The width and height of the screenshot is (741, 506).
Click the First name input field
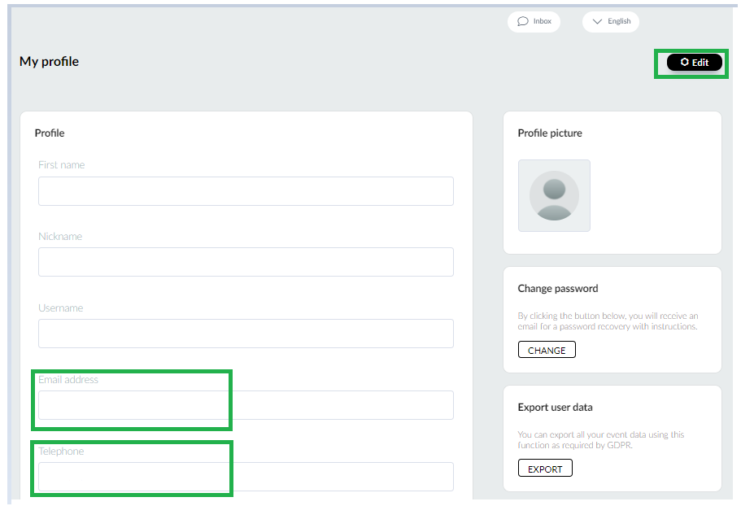click(246, 191)
